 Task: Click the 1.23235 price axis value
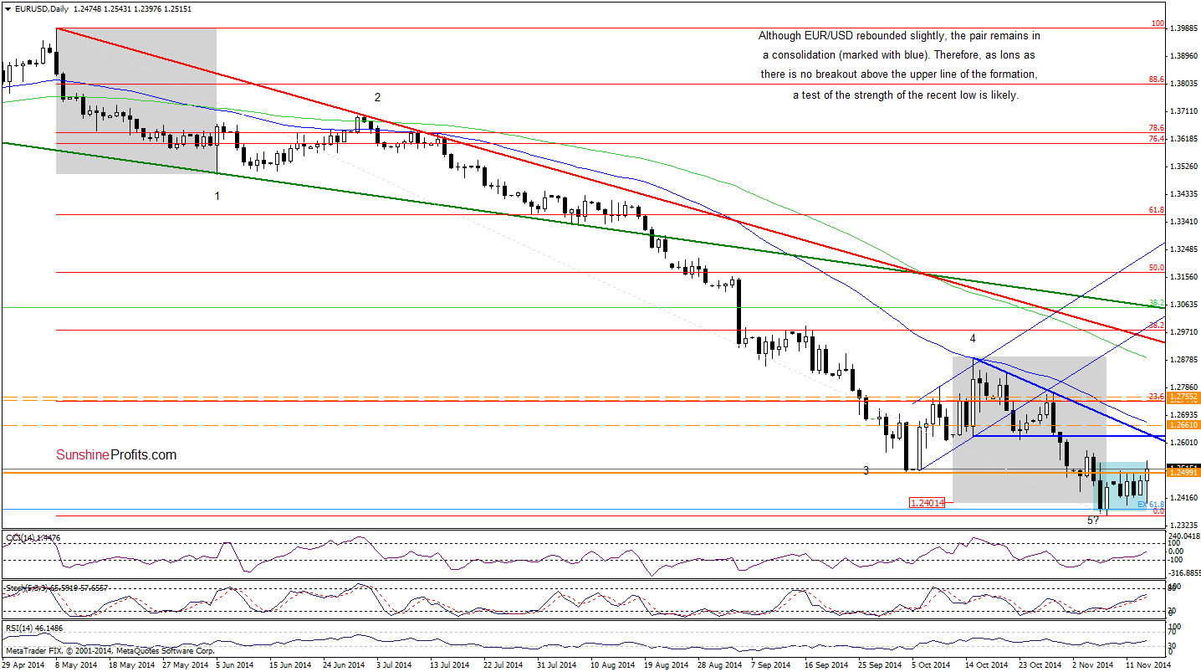[1185, 526]
